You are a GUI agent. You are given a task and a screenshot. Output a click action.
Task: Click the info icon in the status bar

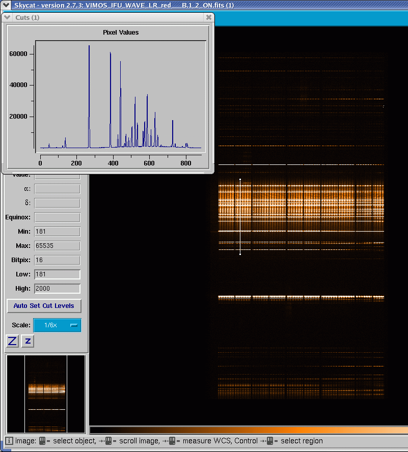point(9,441)
